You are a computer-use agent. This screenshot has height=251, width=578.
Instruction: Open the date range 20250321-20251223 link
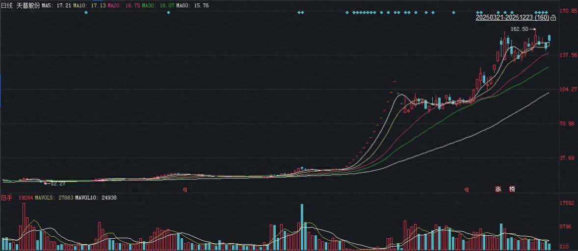click(x=512, y=18)
